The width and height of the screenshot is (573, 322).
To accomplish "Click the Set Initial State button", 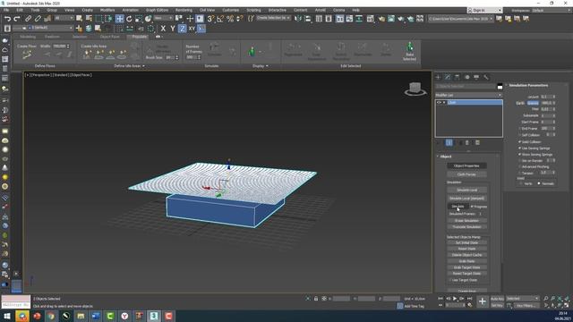I will 466,242.
